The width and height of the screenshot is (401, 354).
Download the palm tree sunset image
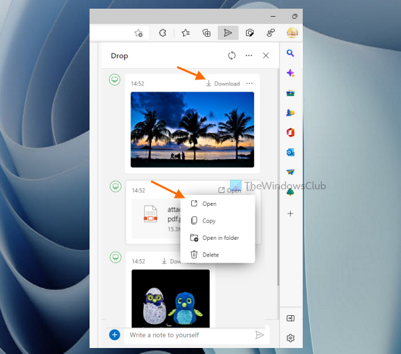[x=223, y=83]
